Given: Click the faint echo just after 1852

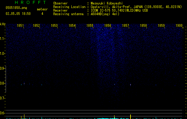Looking at the screenshot, I should [x=42, y=85].
